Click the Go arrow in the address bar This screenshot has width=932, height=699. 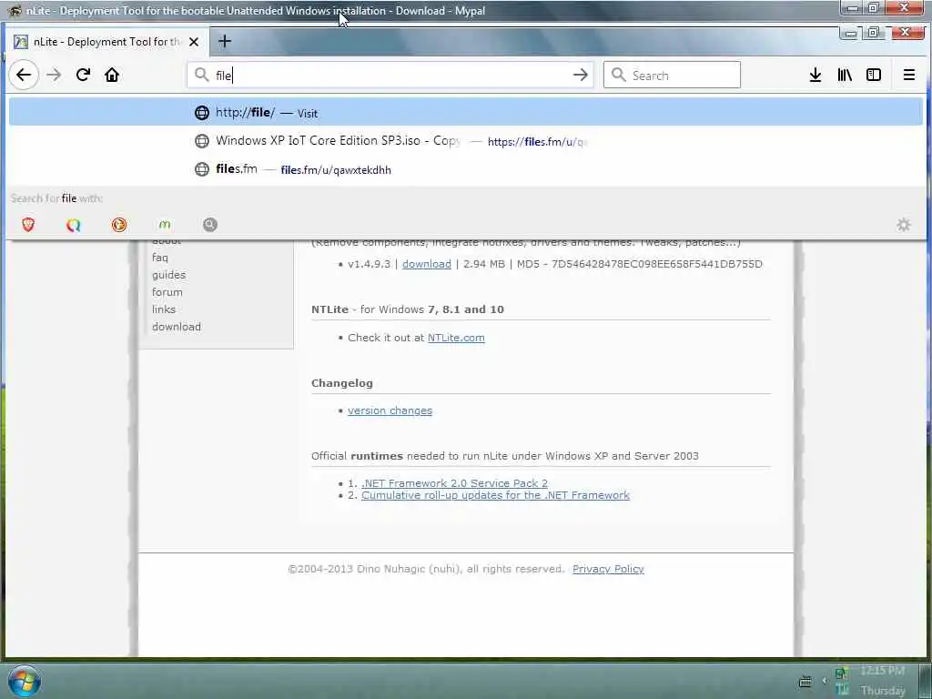coord(580,75)
